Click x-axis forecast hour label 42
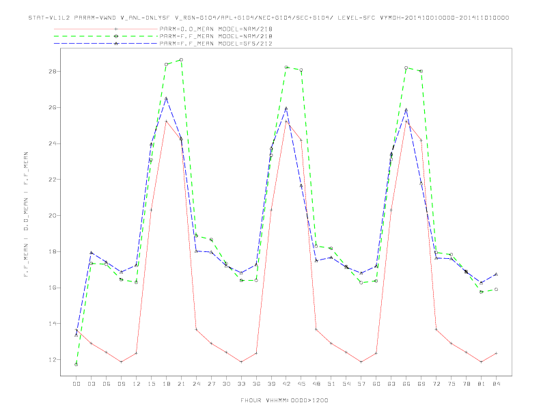 286,384
